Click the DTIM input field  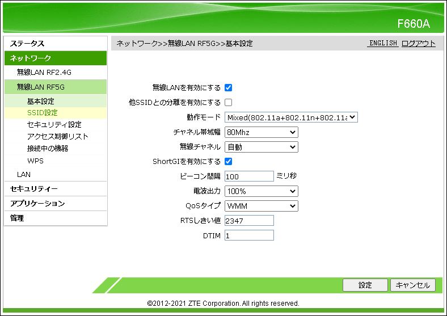coord(249,235)
